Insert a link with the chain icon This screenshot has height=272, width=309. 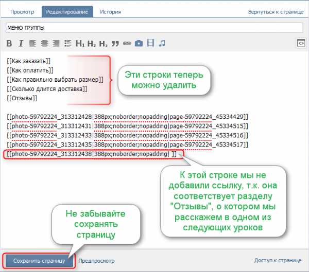[x=127, y=43]
